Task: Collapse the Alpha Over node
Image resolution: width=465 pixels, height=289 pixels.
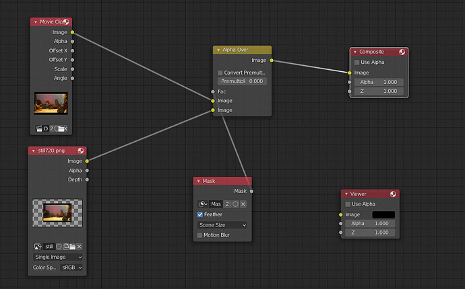Action: (x=218, y=50)
